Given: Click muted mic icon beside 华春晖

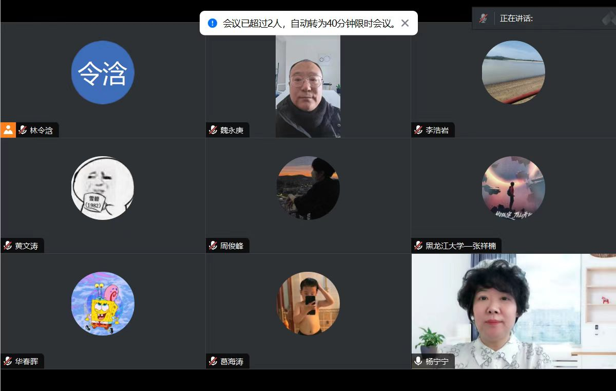Looking at the screenshot, I should click(8, 361).
